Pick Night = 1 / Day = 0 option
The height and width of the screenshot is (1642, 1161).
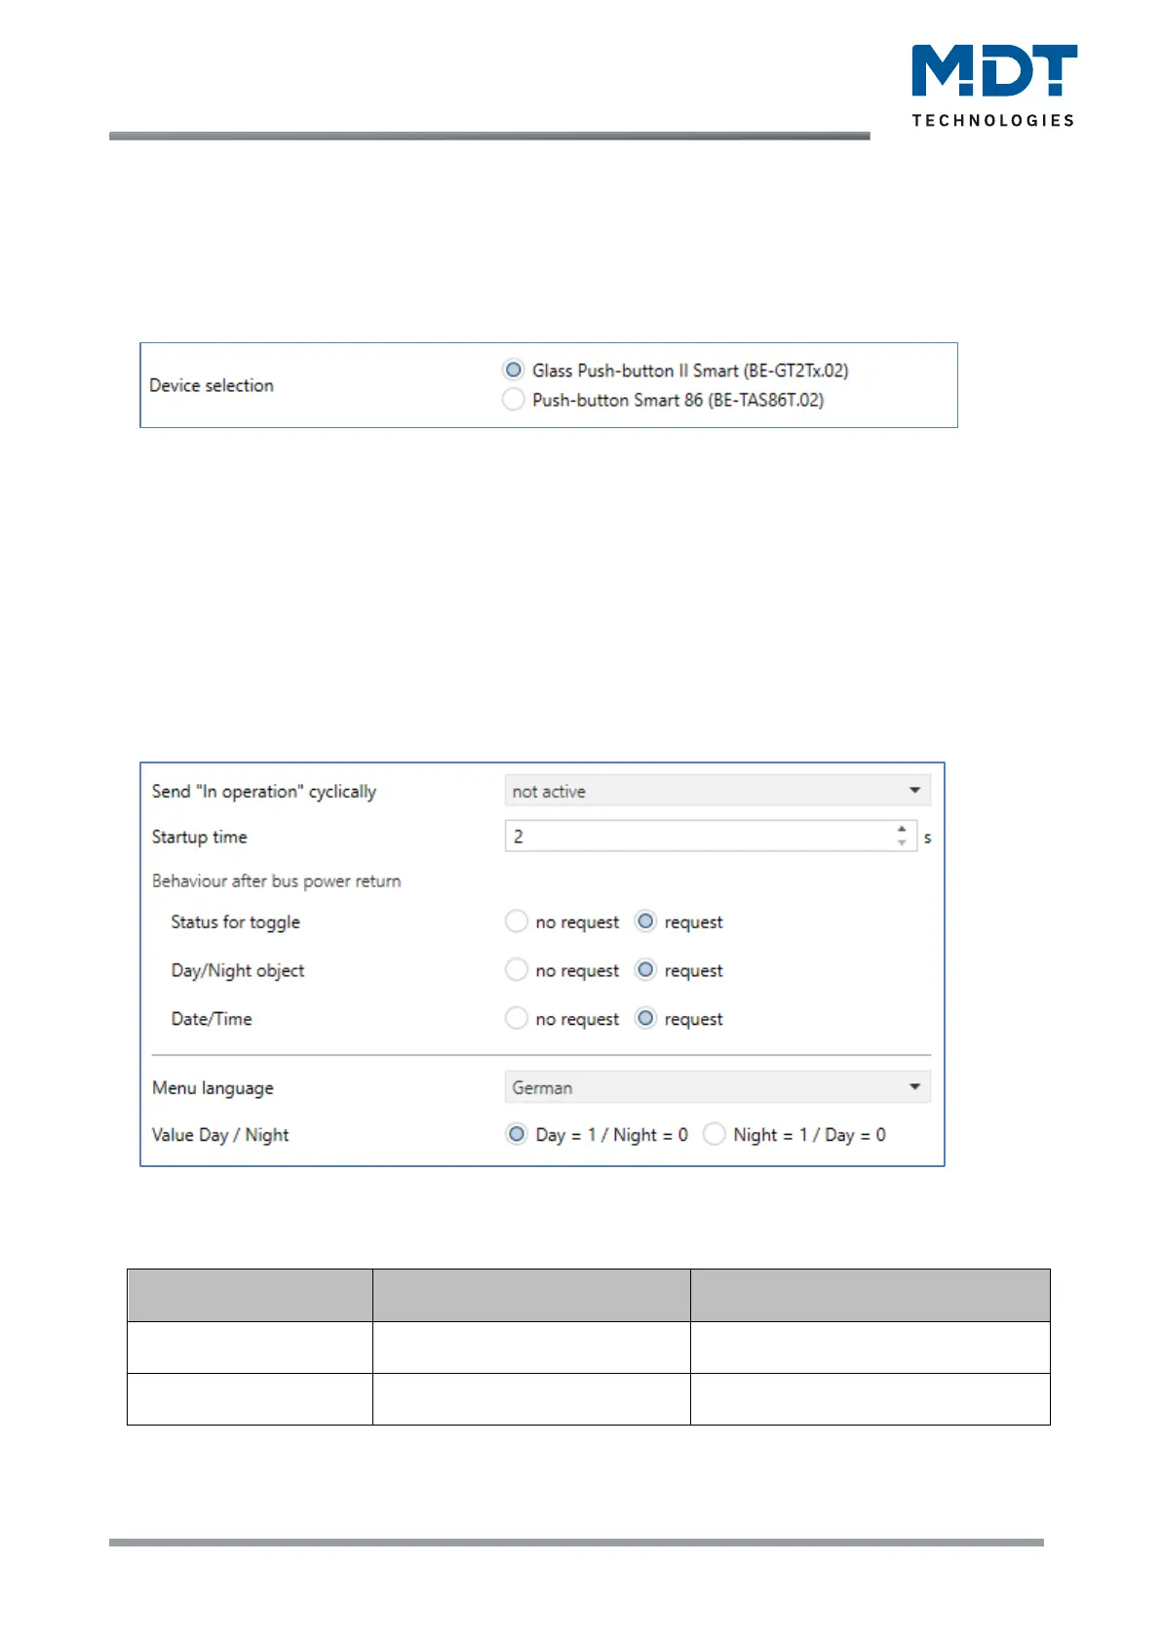click(715, 1134)
